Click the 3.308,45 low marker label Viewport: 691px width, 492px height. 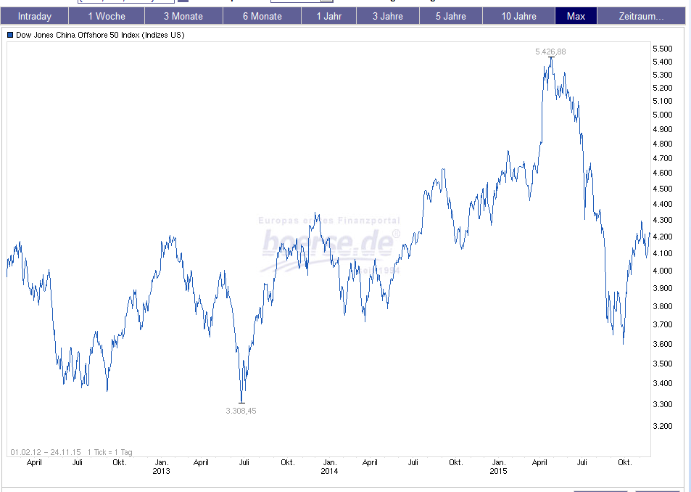[241, 411]
